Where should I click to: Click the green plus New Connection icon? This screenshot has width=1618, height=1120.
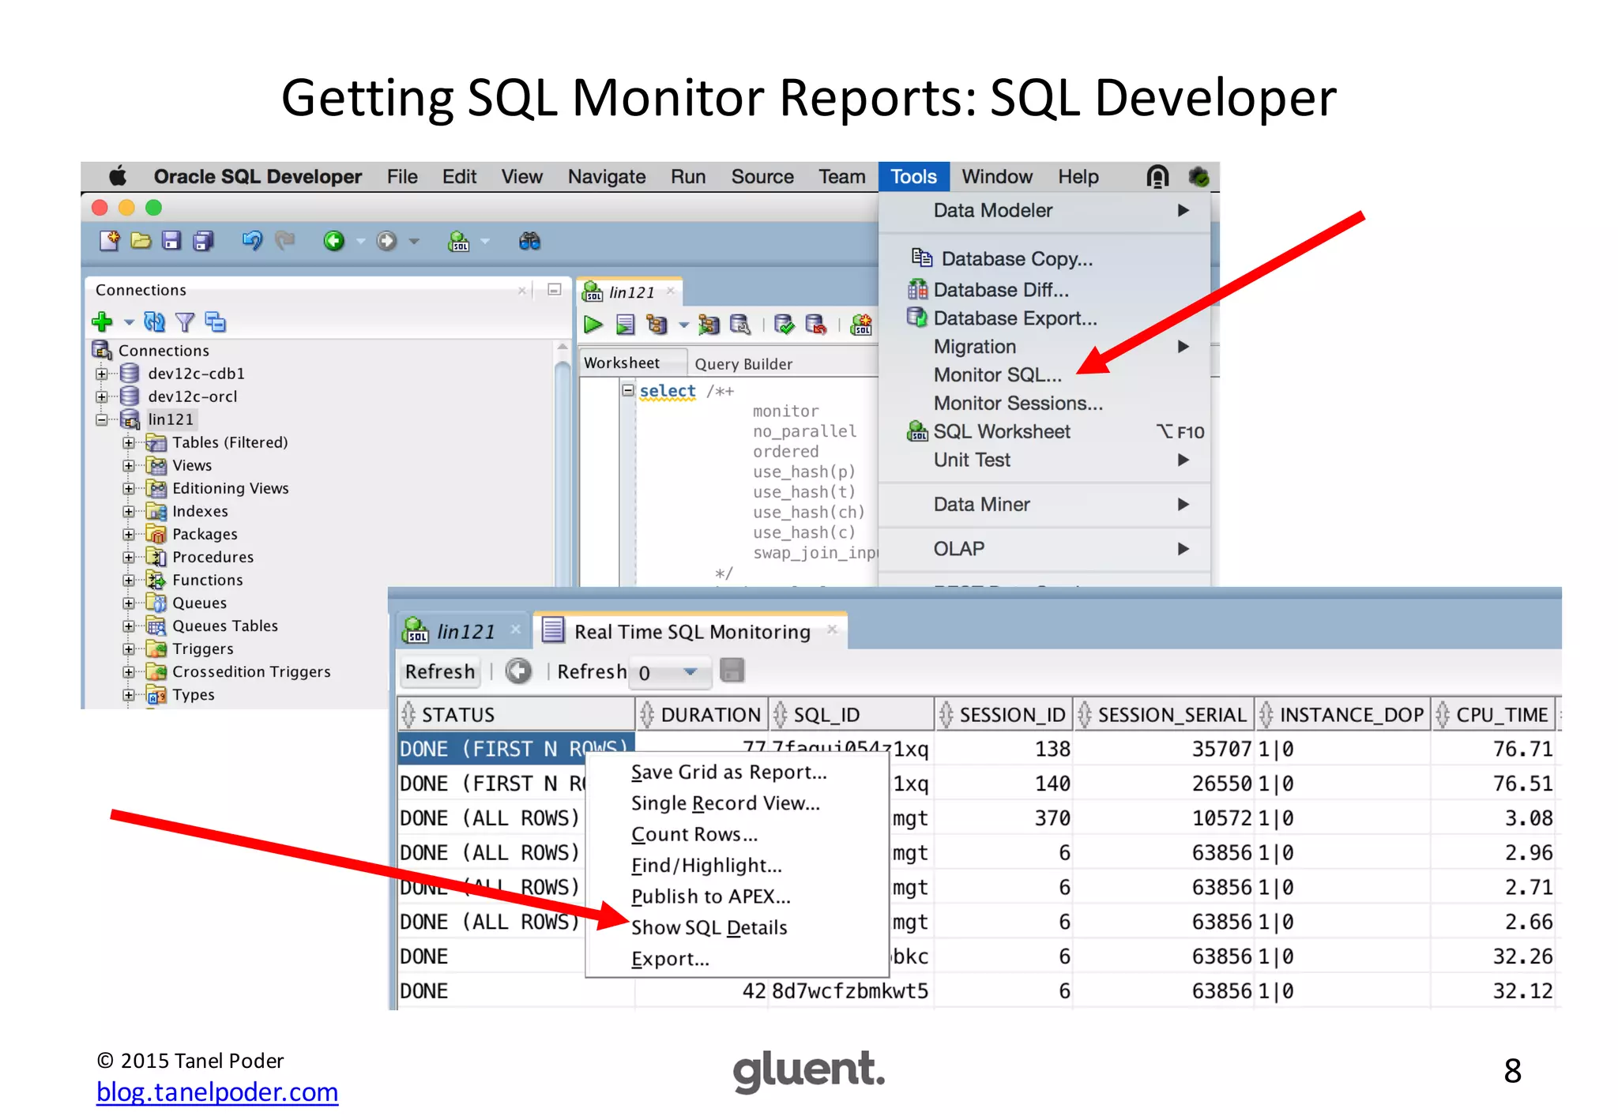[x=102, y=322]
